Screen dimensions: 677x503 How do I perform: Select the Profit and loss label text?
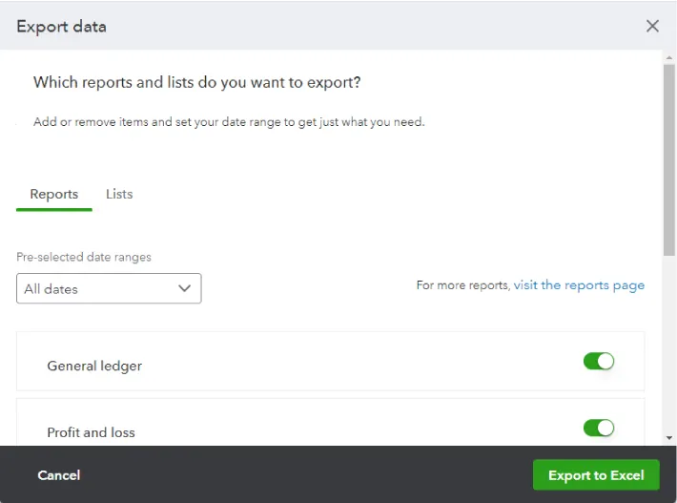[x=91, y=432]
